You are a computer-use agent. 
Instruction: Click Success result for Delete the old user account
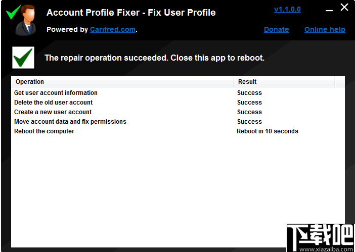tap(249, 103)
